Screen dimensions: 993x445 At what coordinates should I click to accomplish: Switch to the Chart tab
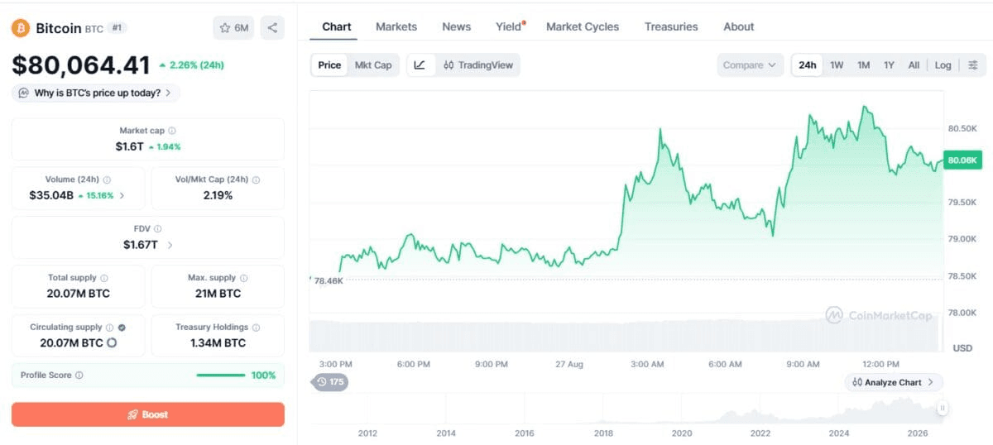coord(337,26)
